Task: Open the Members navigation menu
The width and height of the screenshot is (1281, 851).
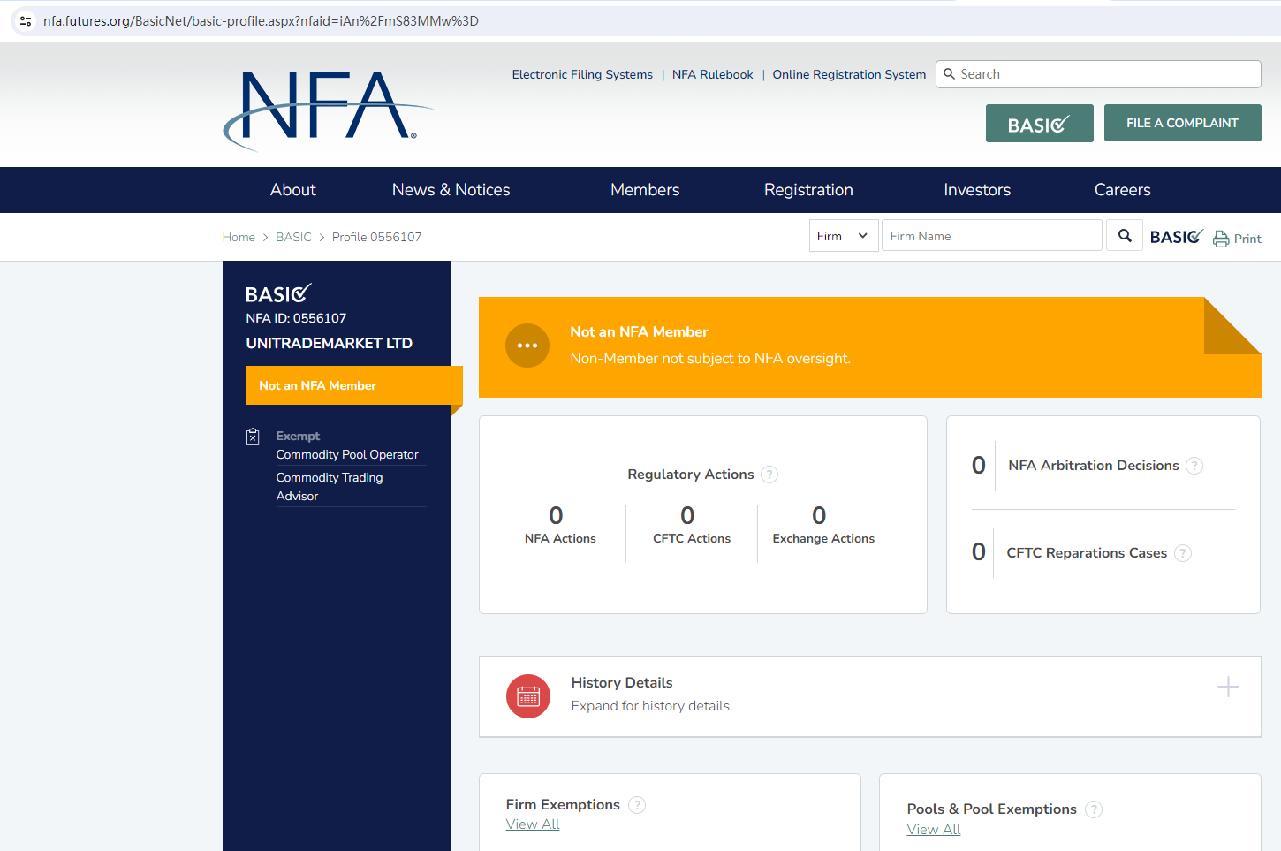Action: click(645, 190)
